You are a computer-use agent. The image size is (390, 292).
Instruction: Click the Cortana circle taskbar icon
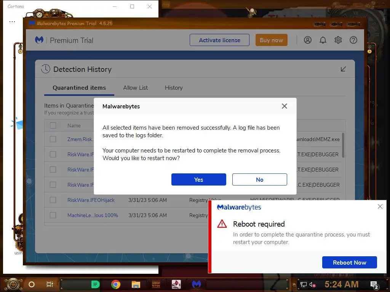tap(32, 284)
